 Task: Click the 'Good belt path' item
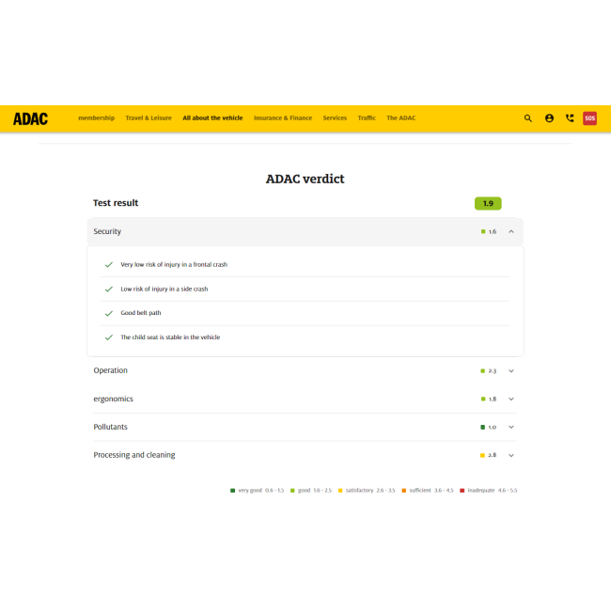click(141, 313)
